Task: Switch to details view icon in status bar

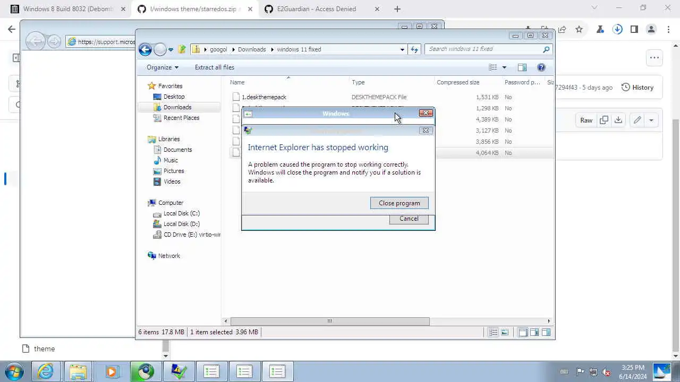Action: [493, 333]
